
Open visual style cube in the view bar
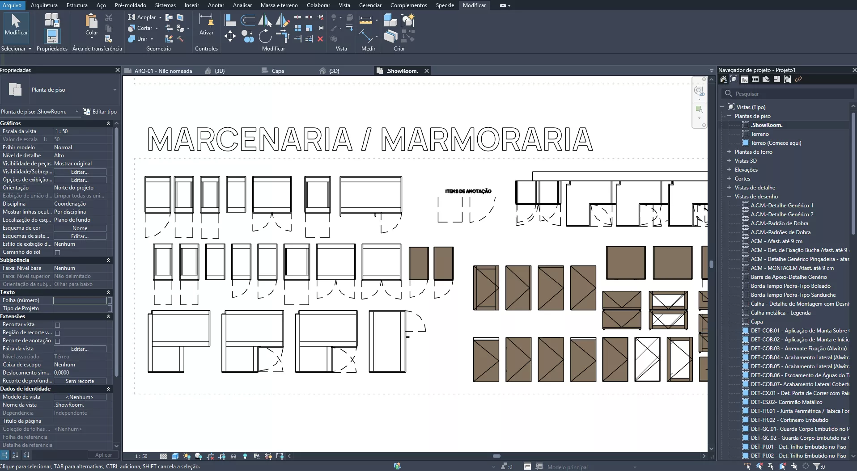click(175, 456)
